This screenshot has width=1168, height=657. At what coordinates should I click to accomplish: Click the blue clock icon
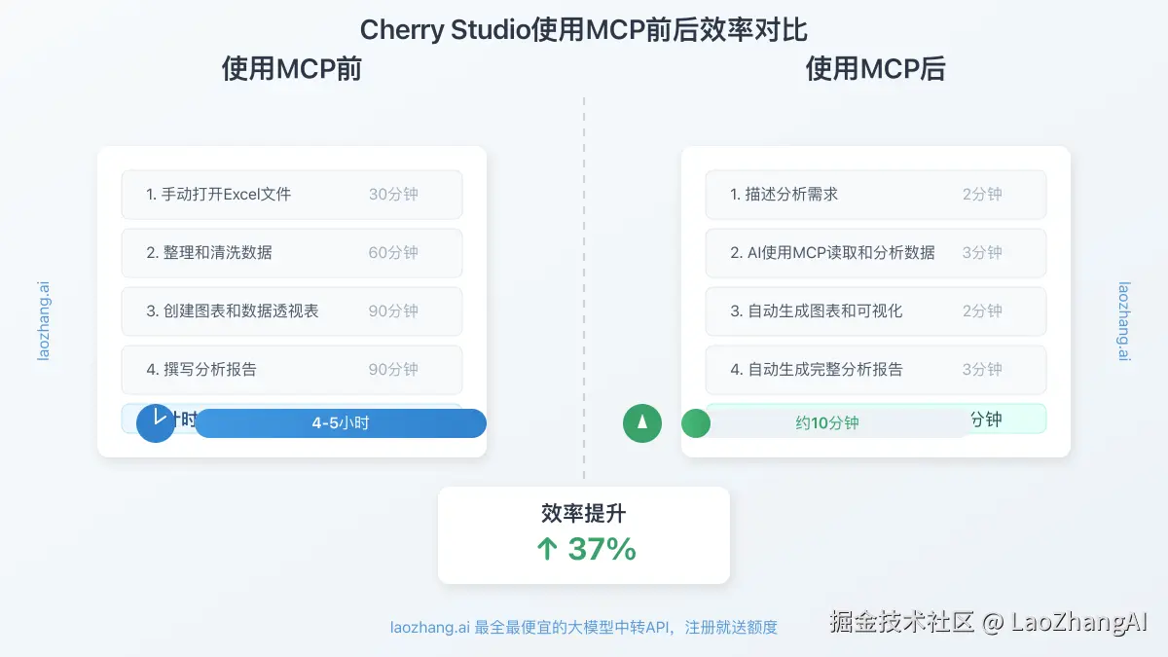click(x=155, y=423)
